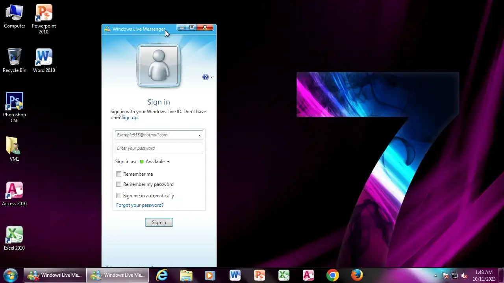504x283 pixels.
Task: Click the clock showing 1:48 AM
Action: (x=484, y=276)
